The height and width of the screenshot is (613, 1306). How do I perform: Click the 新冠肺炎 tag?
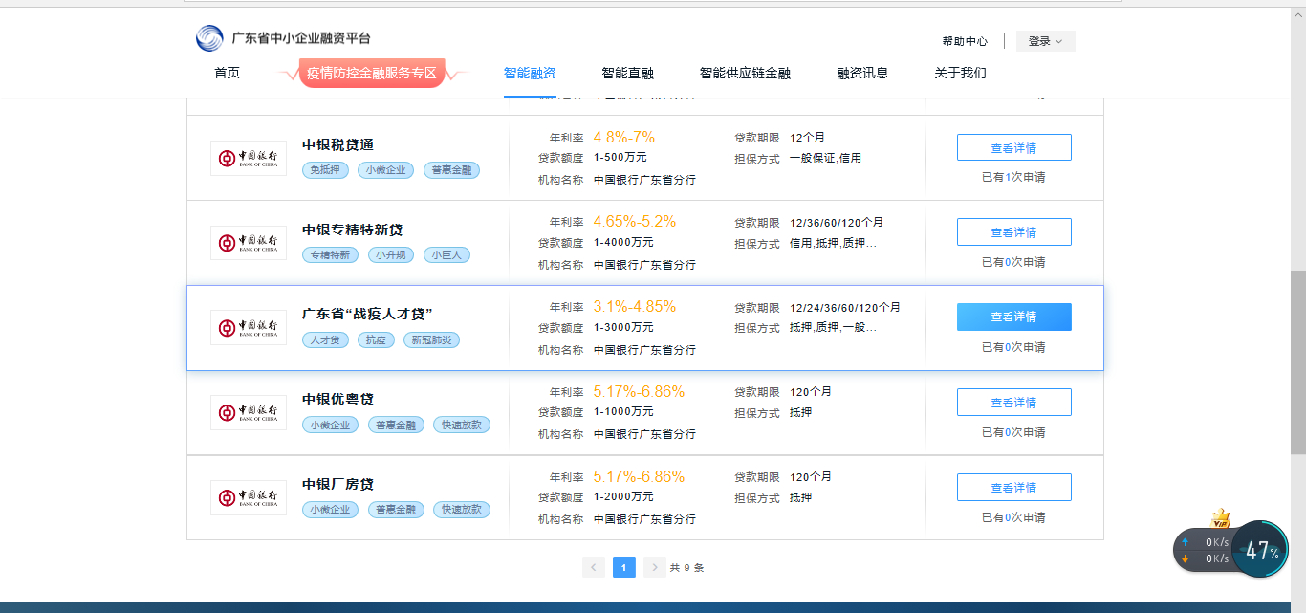[431, 339]
